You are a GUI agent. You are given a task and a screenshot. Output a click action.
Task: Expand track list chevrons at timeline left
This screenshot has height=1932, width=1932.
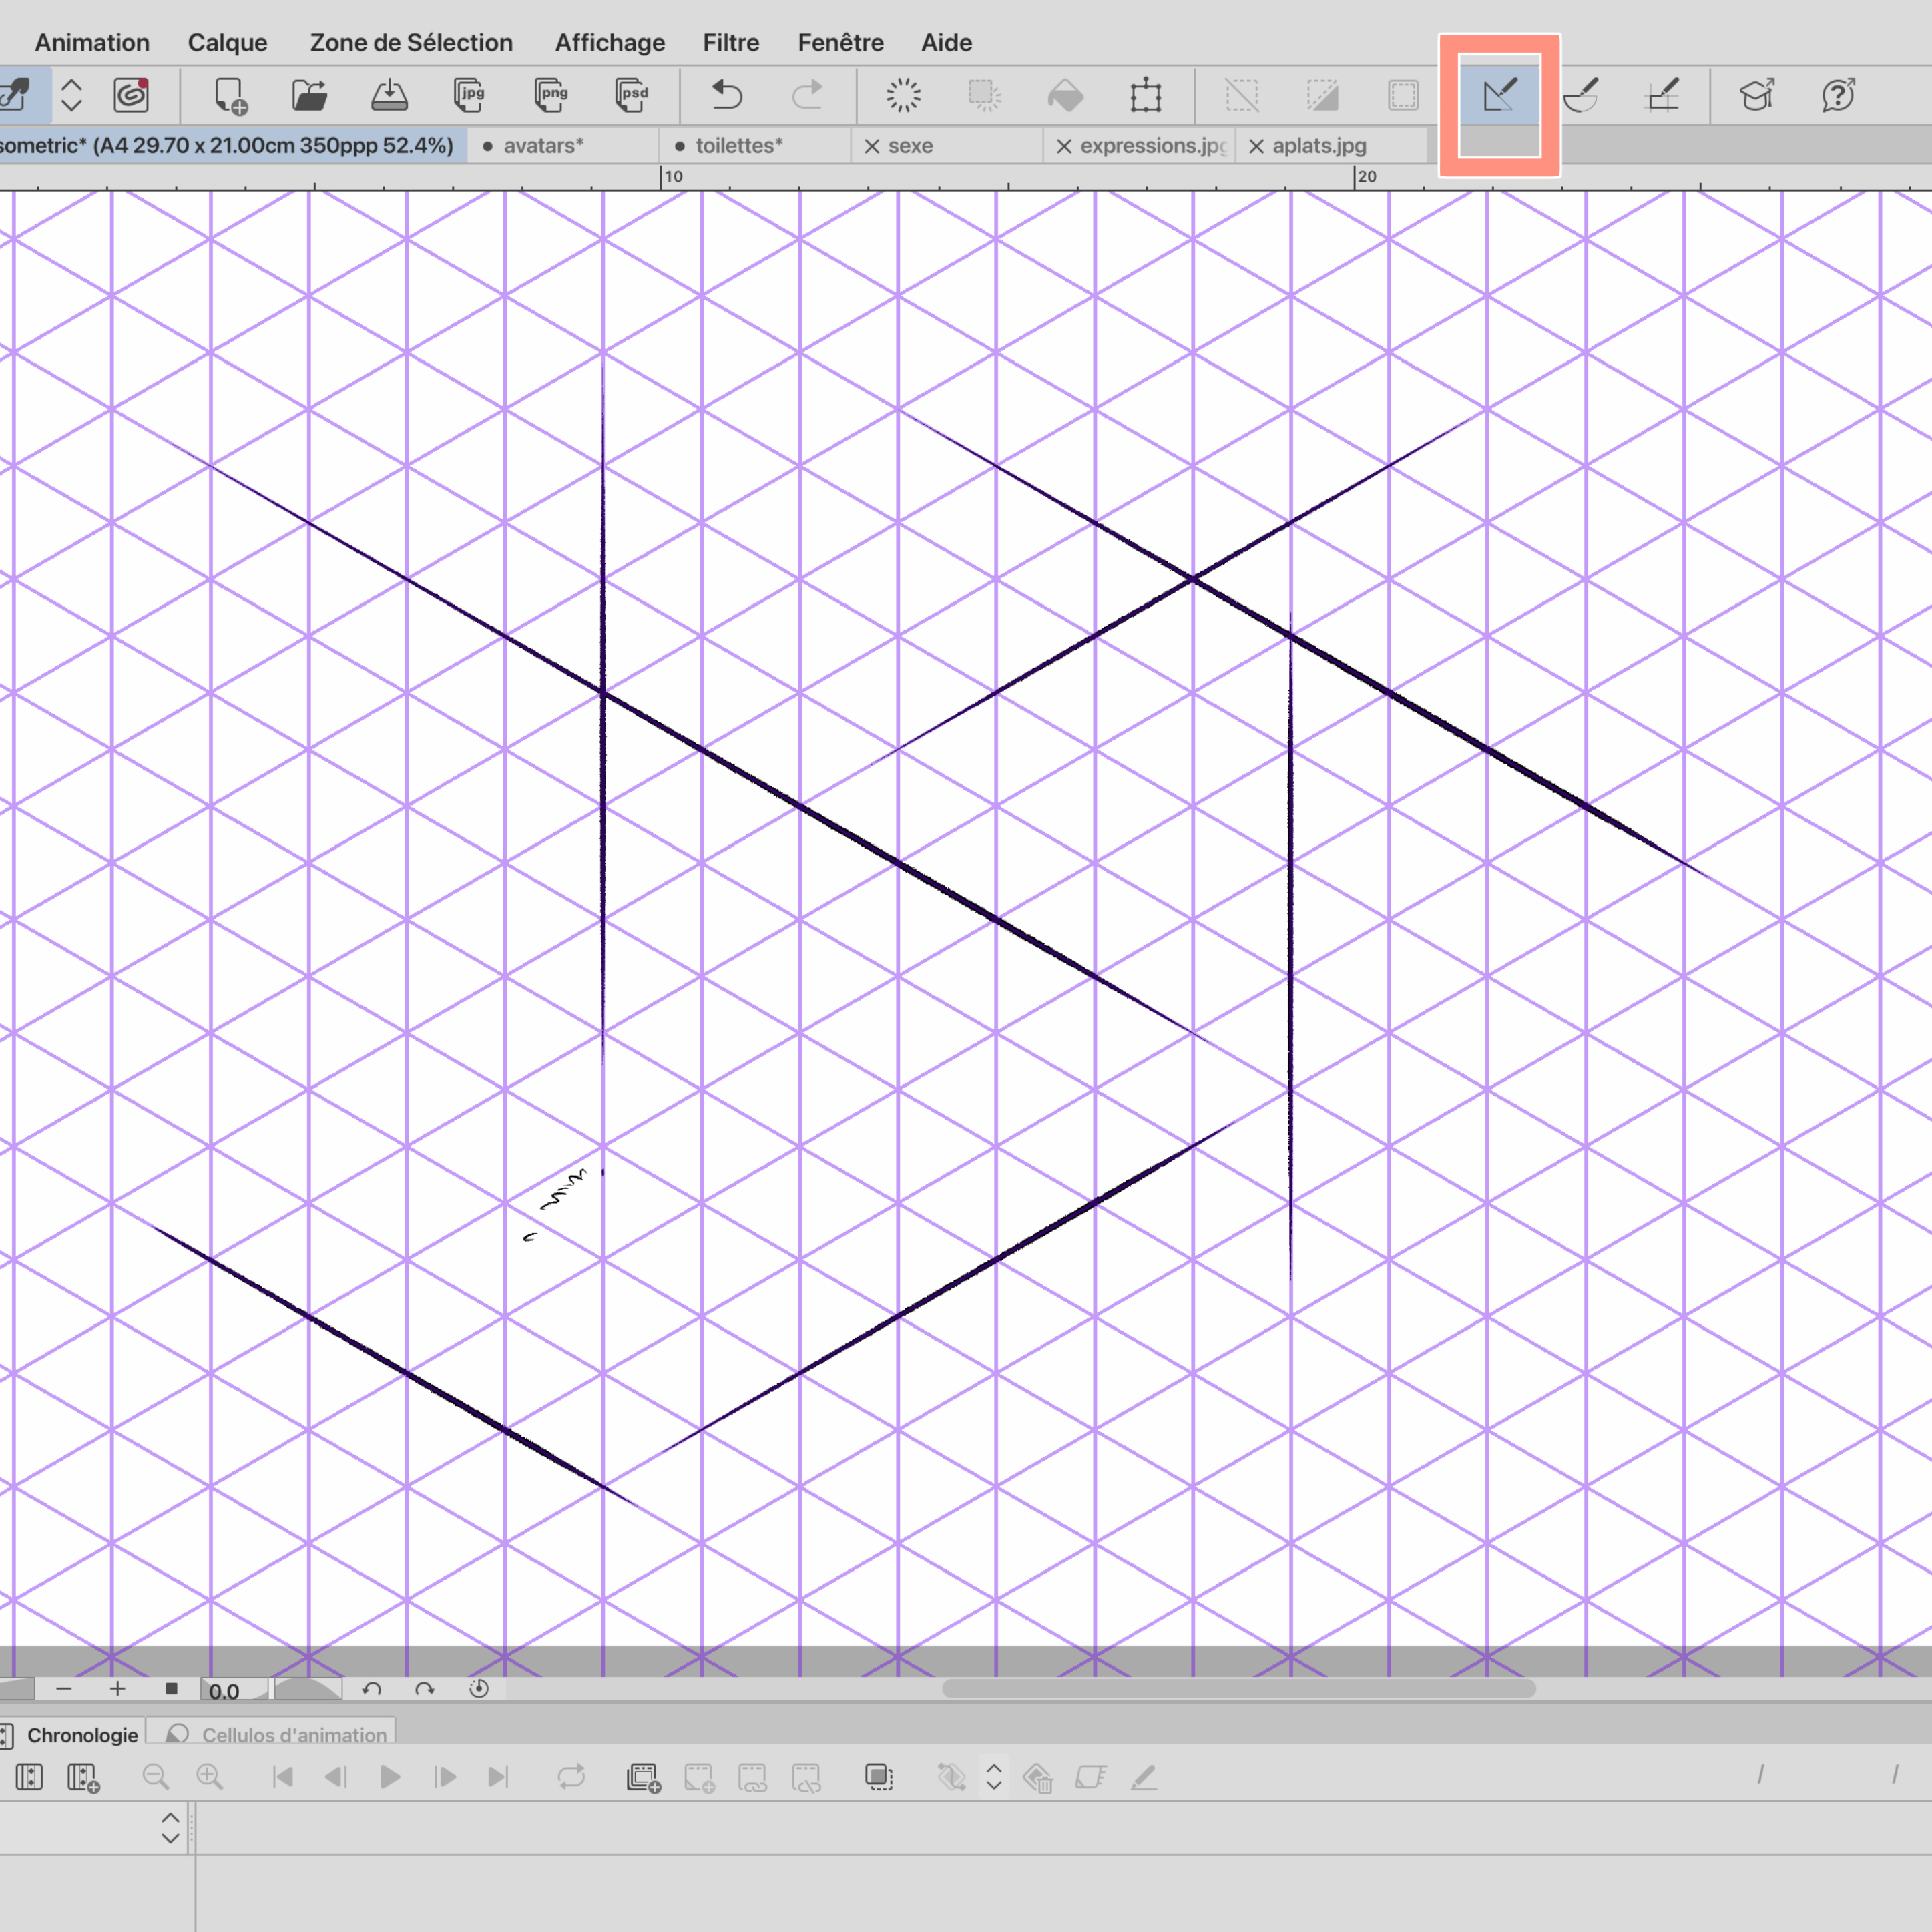click(x=170, y=1828)
